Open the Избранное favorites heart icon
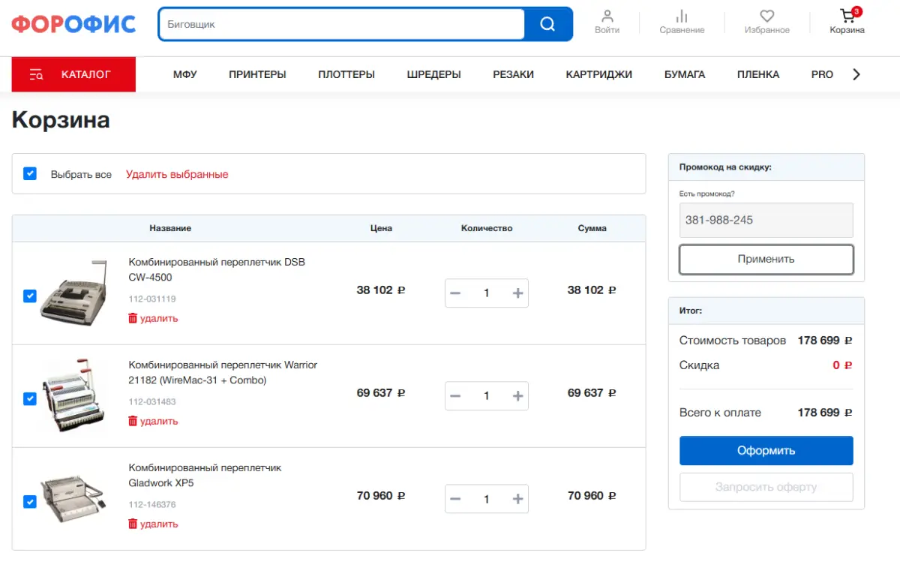This screenshot has height=571, width=900. pyautogui.click(x=766, y=22)
